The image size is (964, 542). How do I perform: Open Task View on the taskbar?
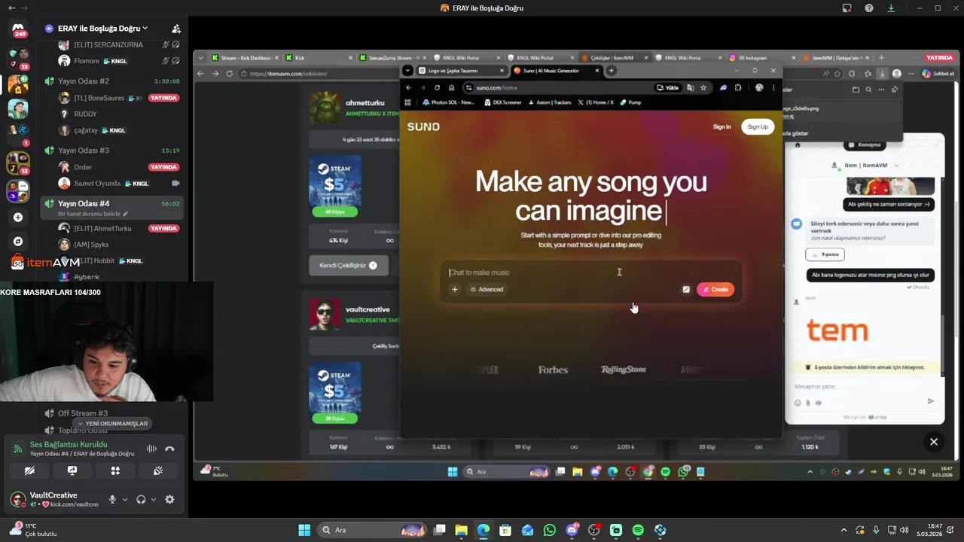440,530
